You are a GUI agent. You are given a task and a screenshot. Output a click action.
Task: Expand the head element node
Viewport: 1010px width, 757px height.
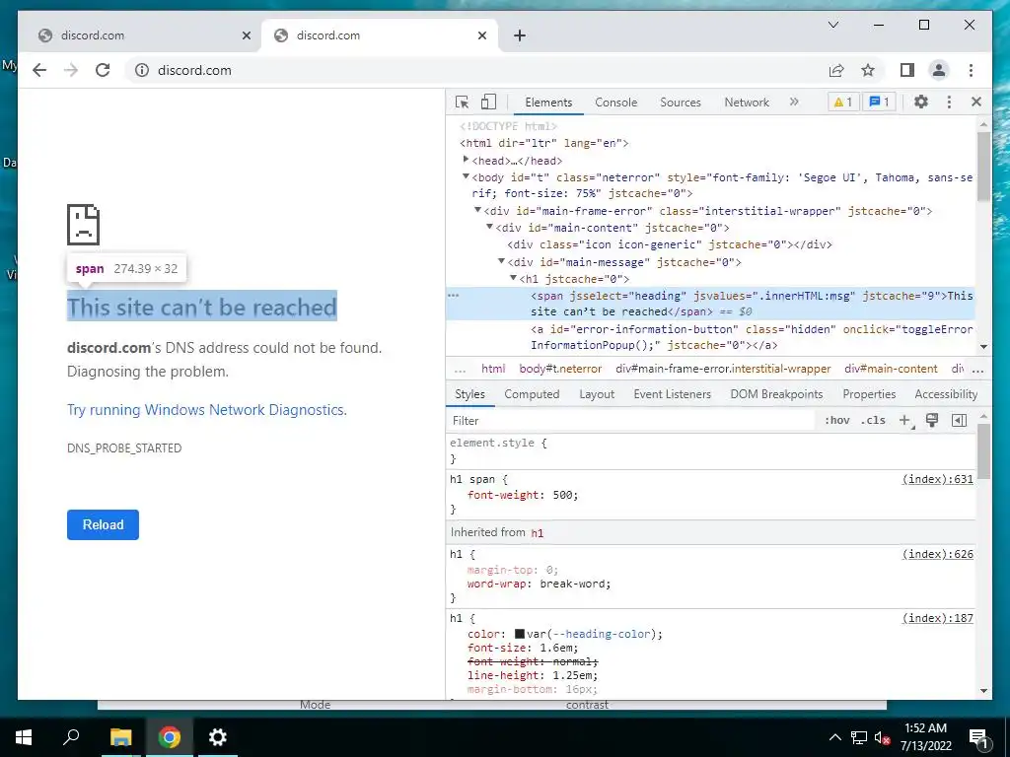pos(466,160)
